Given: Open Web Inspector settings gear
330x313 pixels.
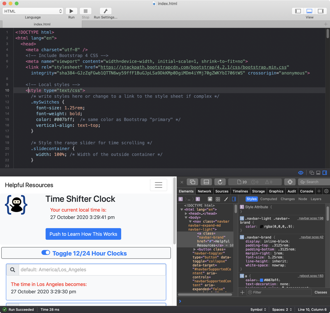Looking at the screenshot, I should coord(326,191).
